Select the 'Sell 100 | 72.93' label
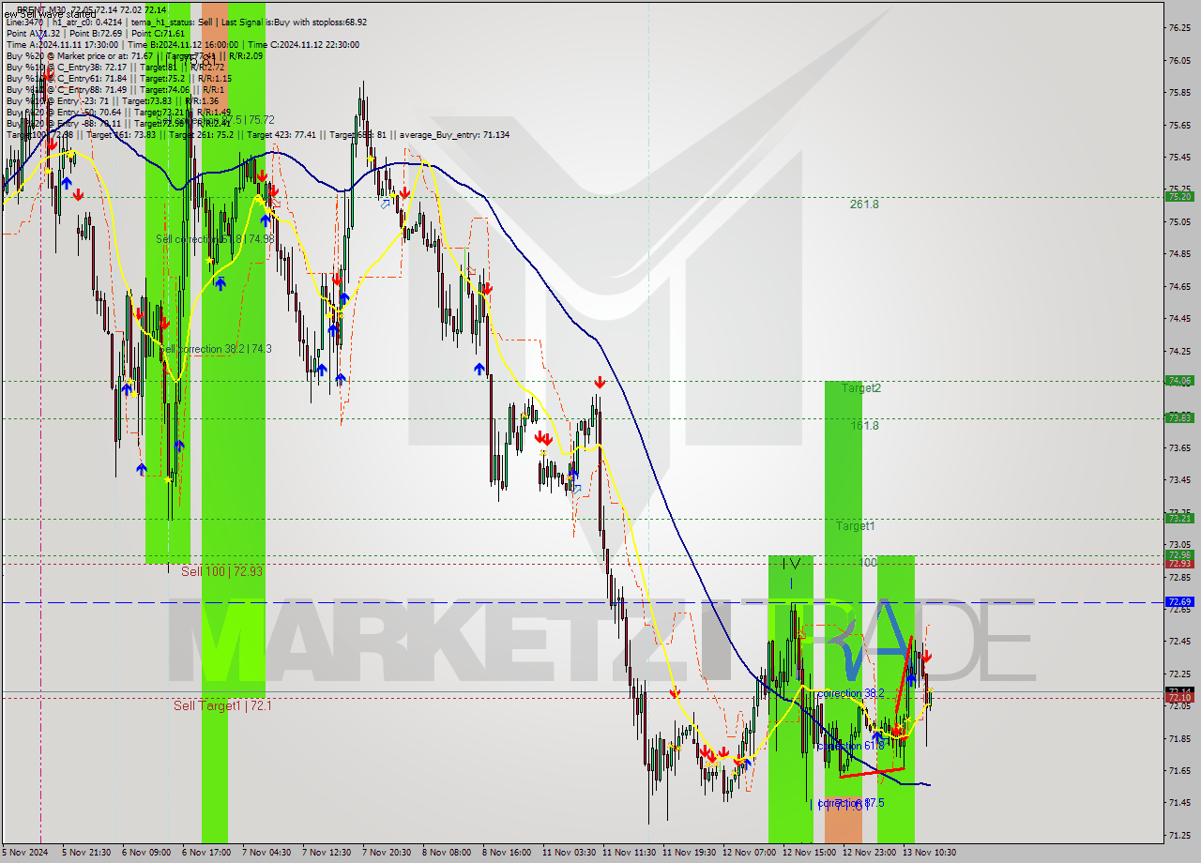 (221, 571)
